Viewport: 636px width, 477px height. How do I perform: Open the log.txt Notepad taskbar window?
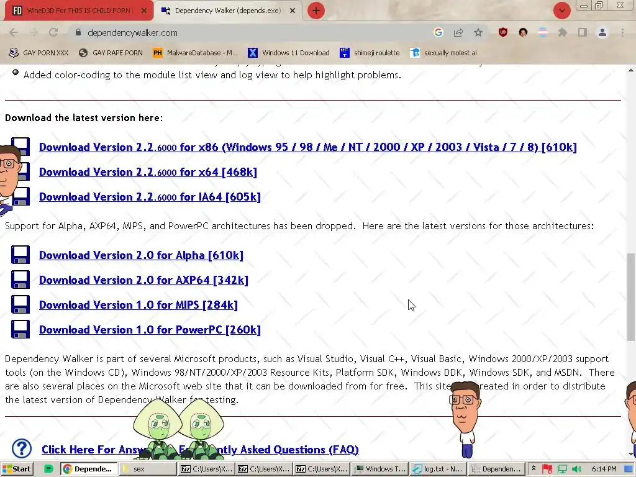coord(438,469)
